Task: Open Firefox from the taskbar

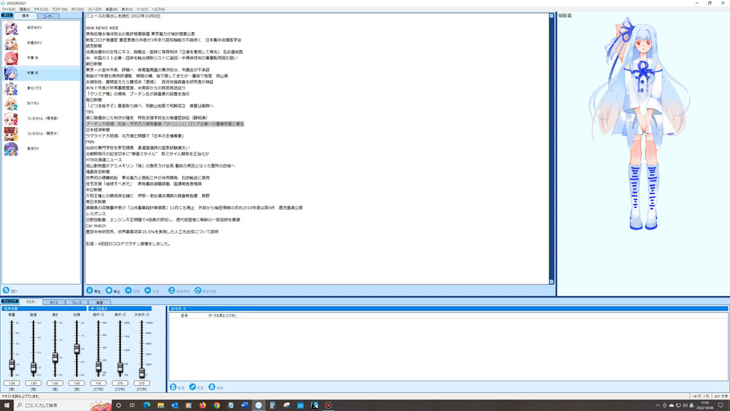Action: pos(202,406)
